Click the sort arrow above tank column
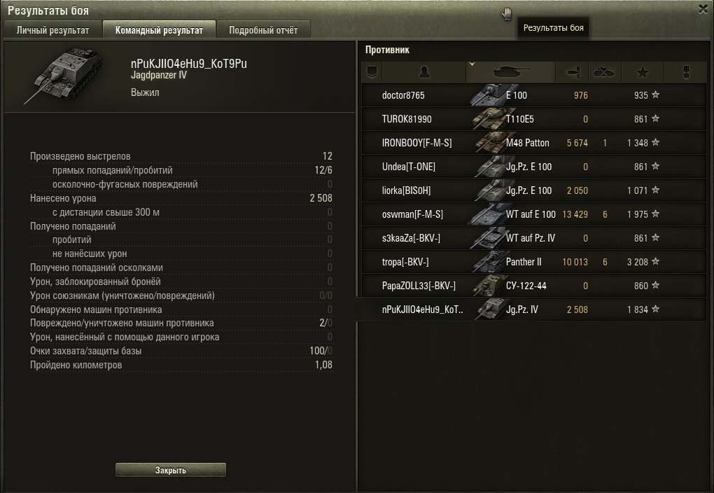Screen dimensions: 714x493 tap(472, 64)
